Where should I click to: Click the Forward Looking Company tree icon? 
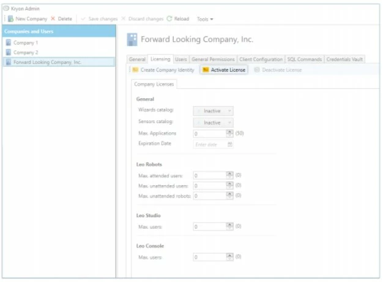9,62
